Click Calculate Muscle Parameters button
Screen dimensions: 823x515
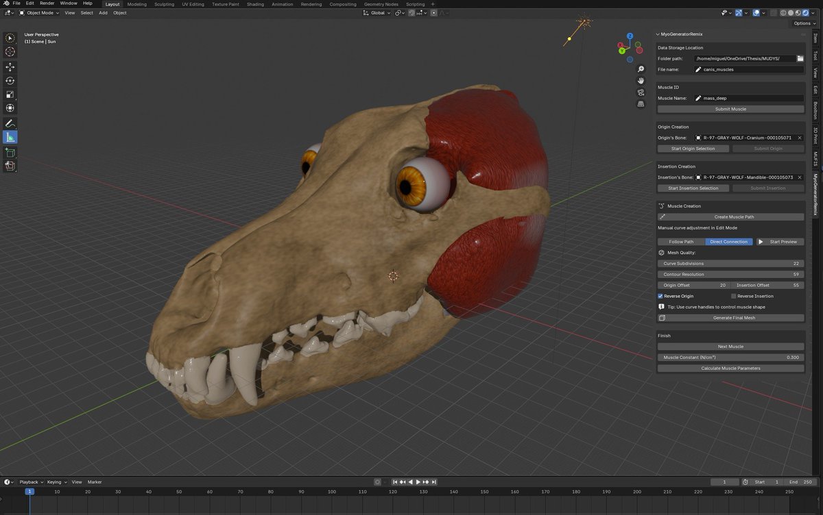pyautogui.click(x=730, y=368)
